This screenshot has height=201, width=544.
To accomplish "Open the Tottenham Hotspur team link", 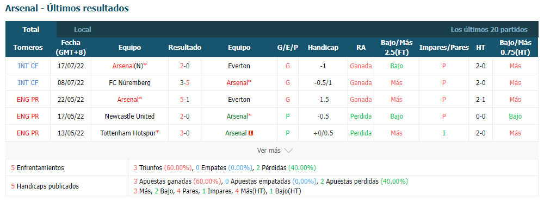I will (x=128, y=133).
